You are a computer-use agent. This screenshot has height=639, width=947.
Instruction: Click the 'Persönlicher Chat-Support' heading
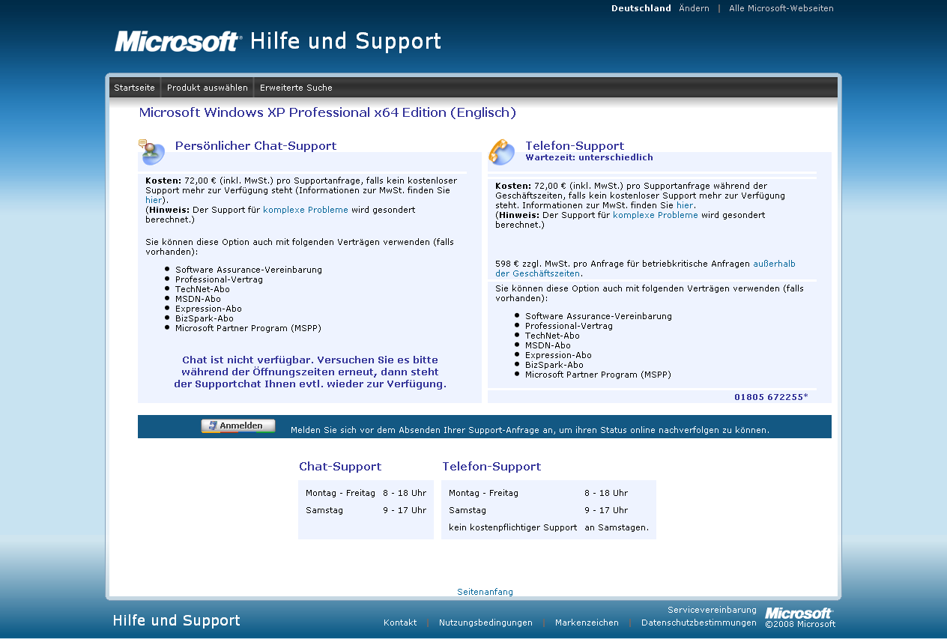pyautogui.click(x=255, y=146)
